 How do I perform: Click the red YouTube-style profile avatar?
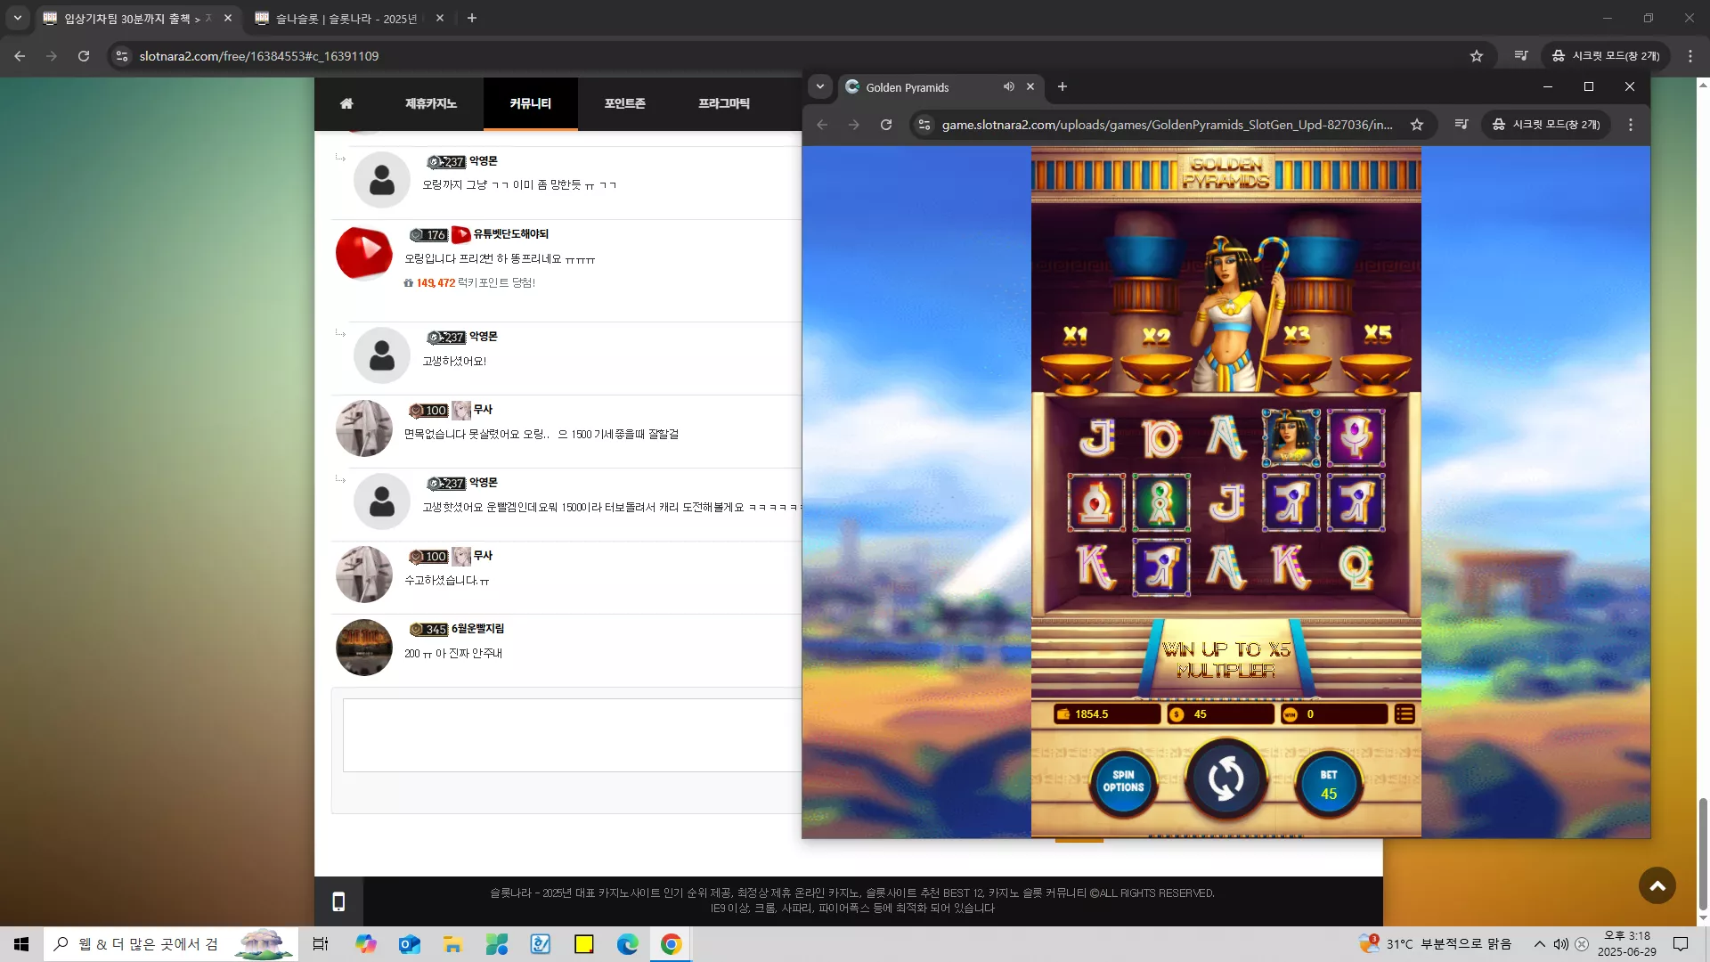pyautogui.click(x=364, y=253)
